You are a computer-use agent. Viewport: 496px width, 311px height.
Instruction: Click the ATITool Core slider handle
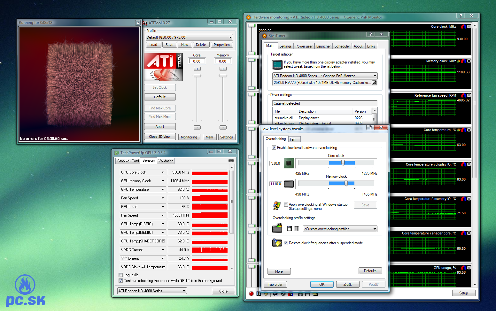point(197,76)
